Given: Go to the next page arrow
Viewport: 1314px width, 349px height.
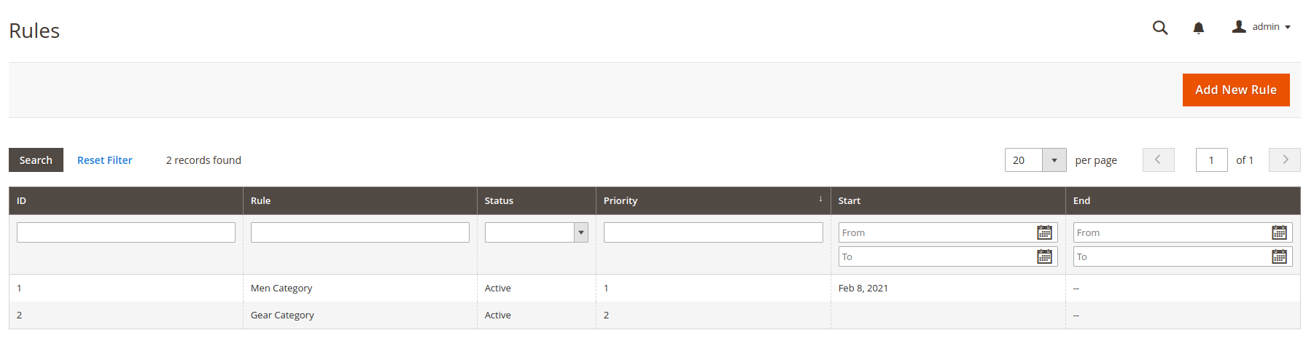Looking at the screenshot, I should 1284,160.
